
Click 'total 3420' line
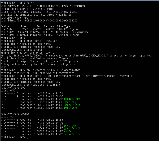(8, 117)
